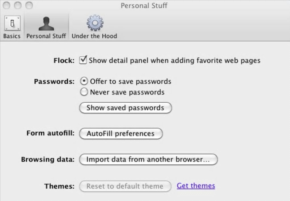The width and height of the screenshot is (290, 201).
Task: Click Reset to default theme button
Action: click(x=125, y=186)
